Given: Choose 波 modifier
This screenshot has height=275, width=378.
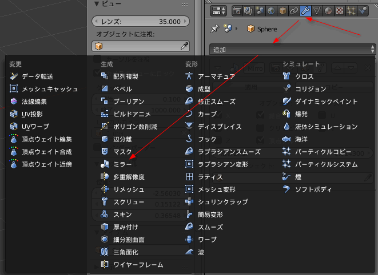Looking at the screenshot, I should (x=195, y=252).
